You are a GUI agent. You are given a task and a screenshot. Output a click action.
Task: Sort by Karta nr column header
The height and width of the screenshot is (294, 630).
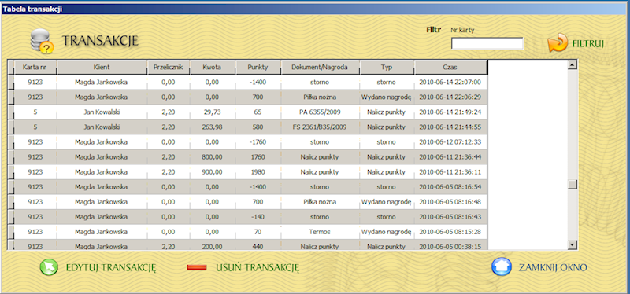pos(35,68)
